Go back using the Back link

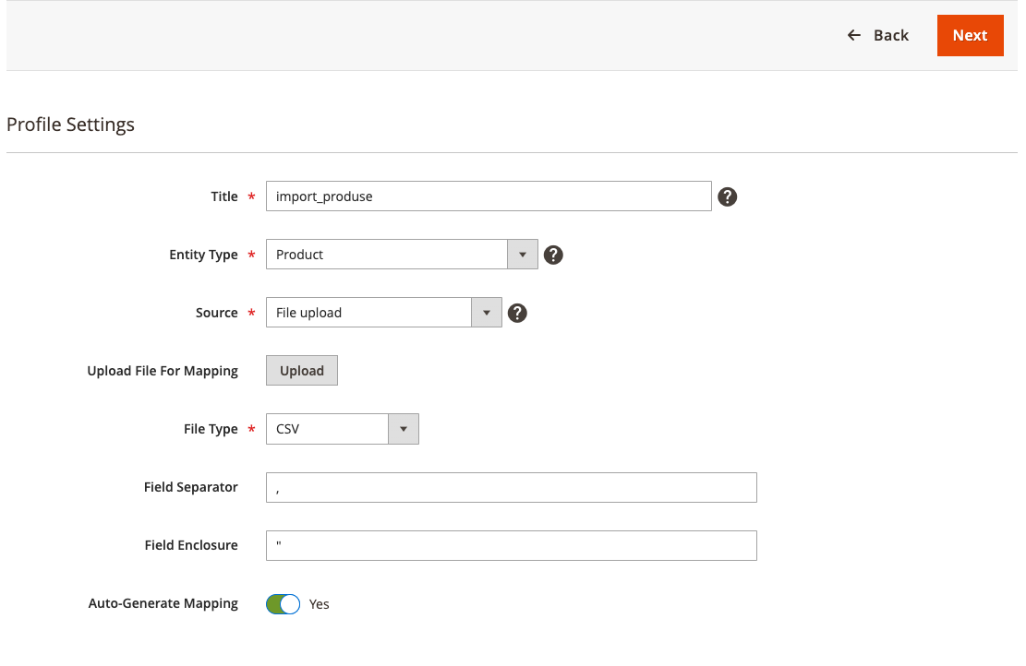877,35
